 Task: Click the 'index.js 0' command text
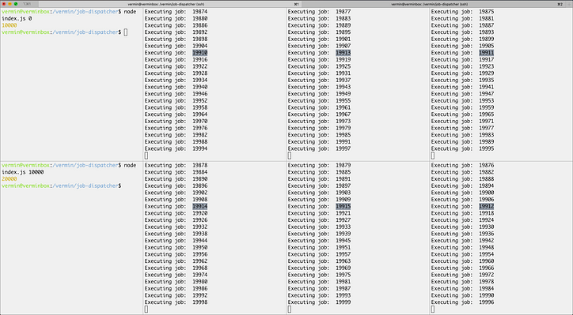pos(17,19)
